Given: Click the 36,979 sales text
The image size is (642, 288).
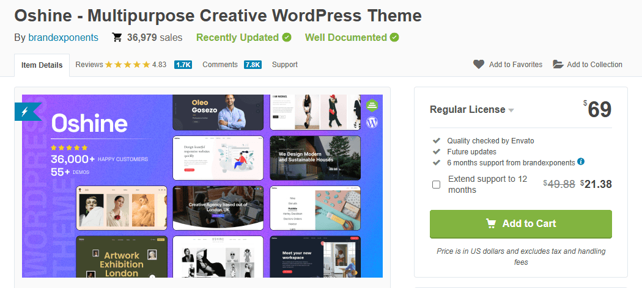Looking at the screenshot, I should click(x=155, y=38).
